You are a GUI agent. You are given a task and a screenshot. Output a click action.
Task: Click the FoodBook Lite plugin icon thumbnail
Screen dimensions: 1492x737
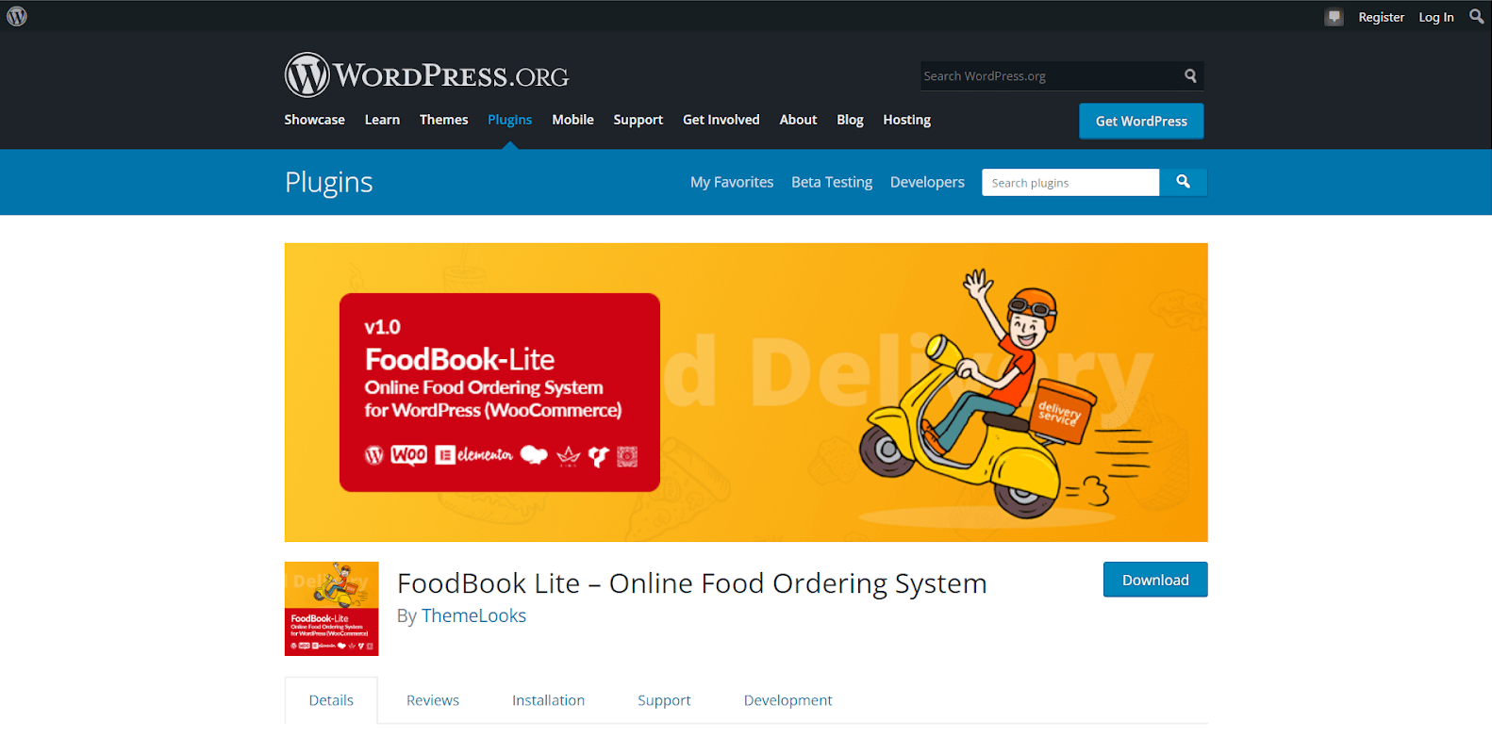click(332, 609)
